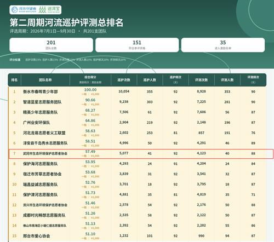Select the 35 stat card

223,45
